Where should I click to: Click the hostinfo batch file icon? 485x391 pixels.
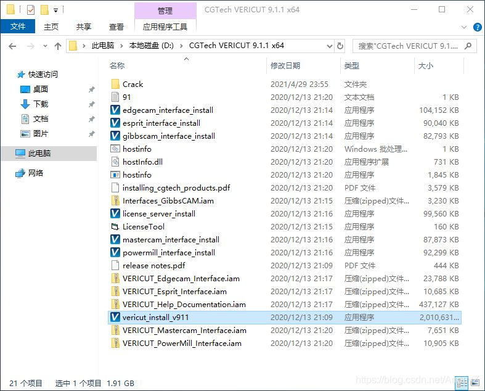click(x=115, y=149)
